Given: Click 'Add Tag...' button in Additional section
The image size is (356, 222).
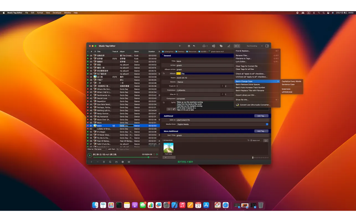Looking at the screenshot, I should 261,116.
